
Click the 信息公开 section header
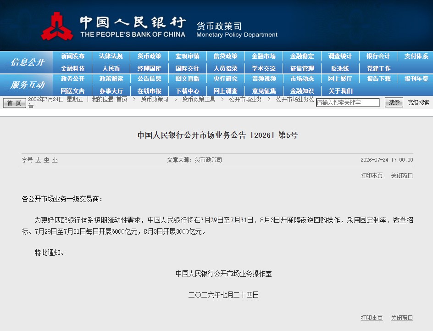point(28,62)
